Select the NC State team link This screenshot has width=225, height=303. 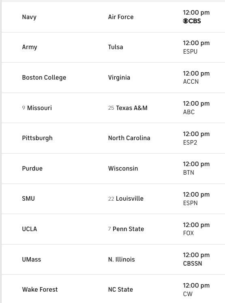120,290
